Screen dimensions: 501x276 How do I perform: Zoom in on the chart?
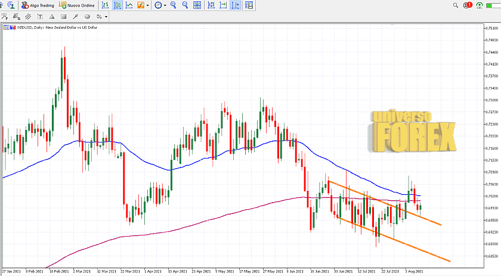pyautogui.click(x=174, y=5)
